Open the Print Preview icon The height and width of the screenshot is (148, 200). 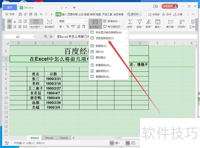point(36,14)
